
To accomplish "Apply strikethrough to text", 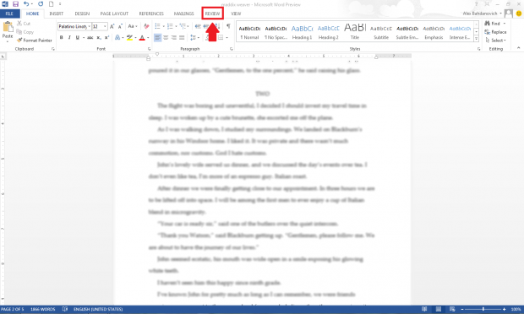I will pos(90,37).
